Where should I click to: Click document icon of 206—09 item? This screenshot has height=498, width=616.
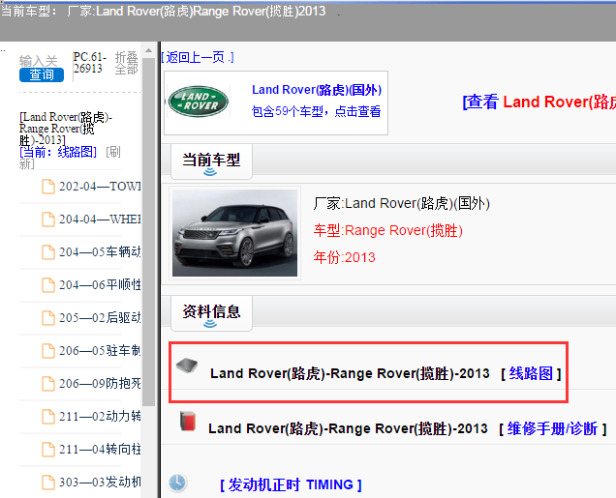coord(48,384)
